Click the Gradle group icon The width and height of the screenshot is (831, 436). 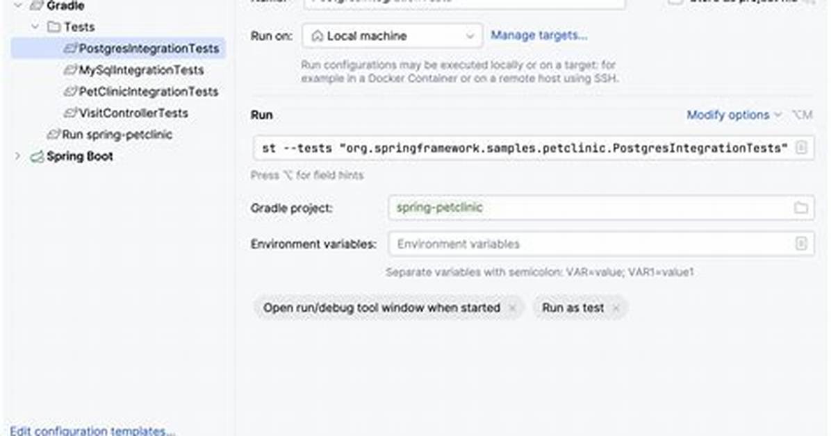pos(37,6)
